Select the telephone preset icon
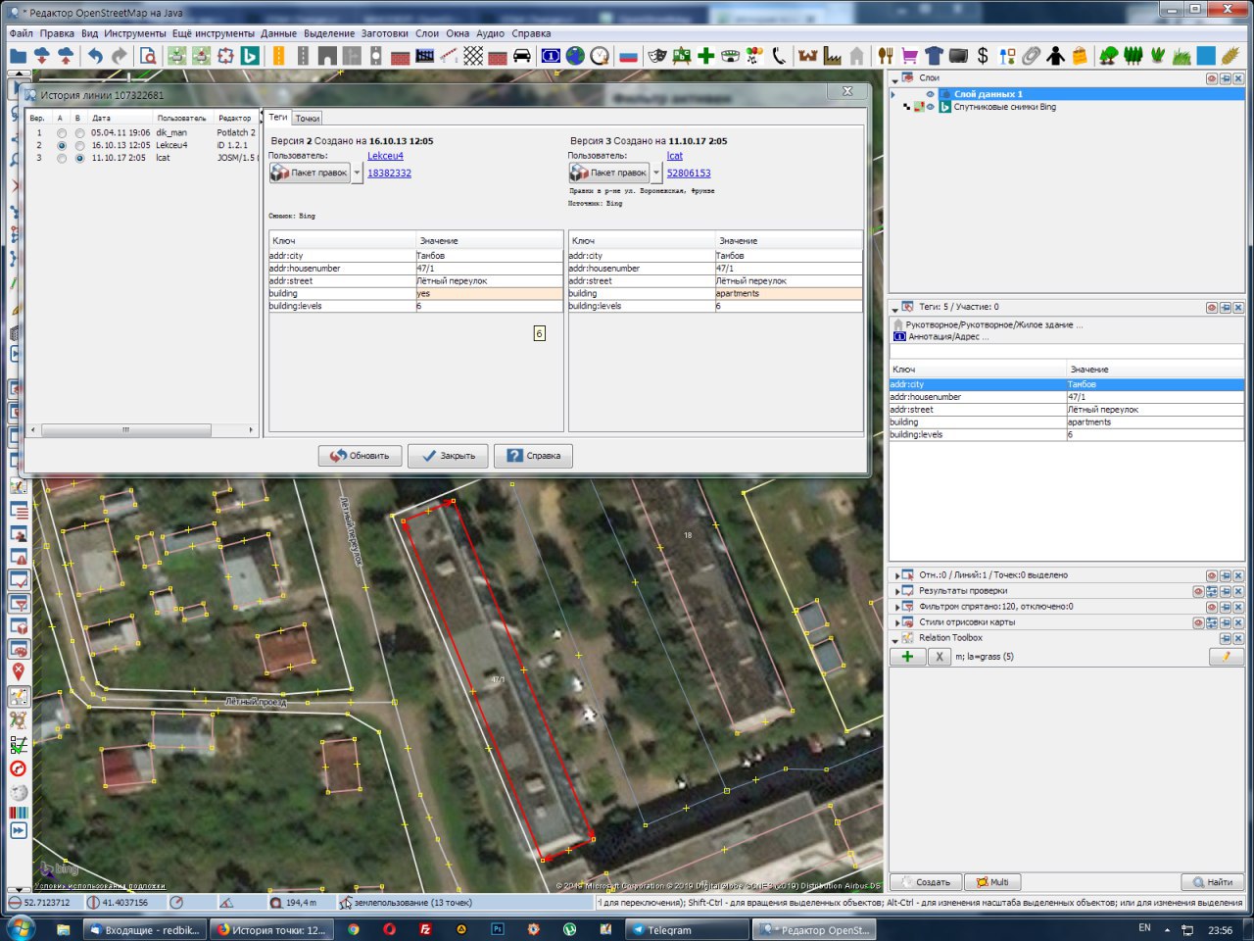 click(779, 56)
